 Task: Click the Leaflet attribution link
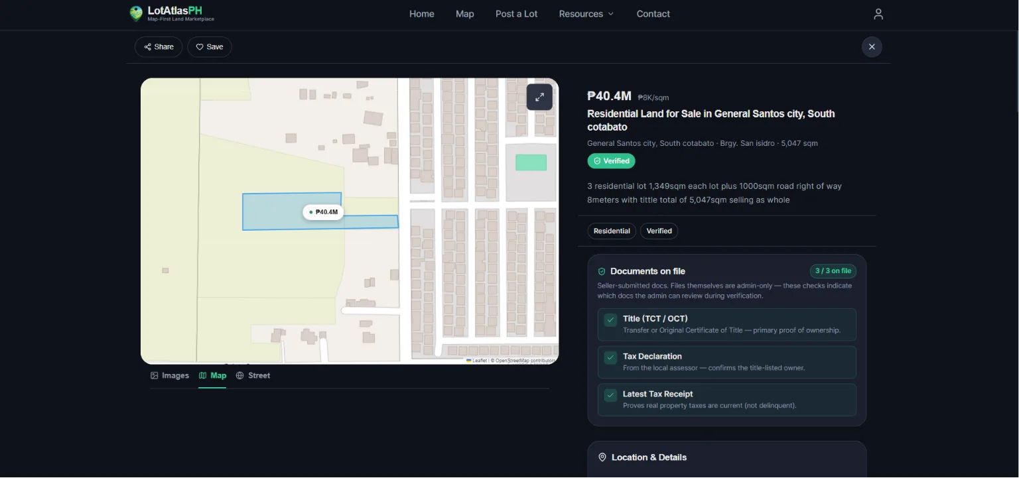[477, 361]
